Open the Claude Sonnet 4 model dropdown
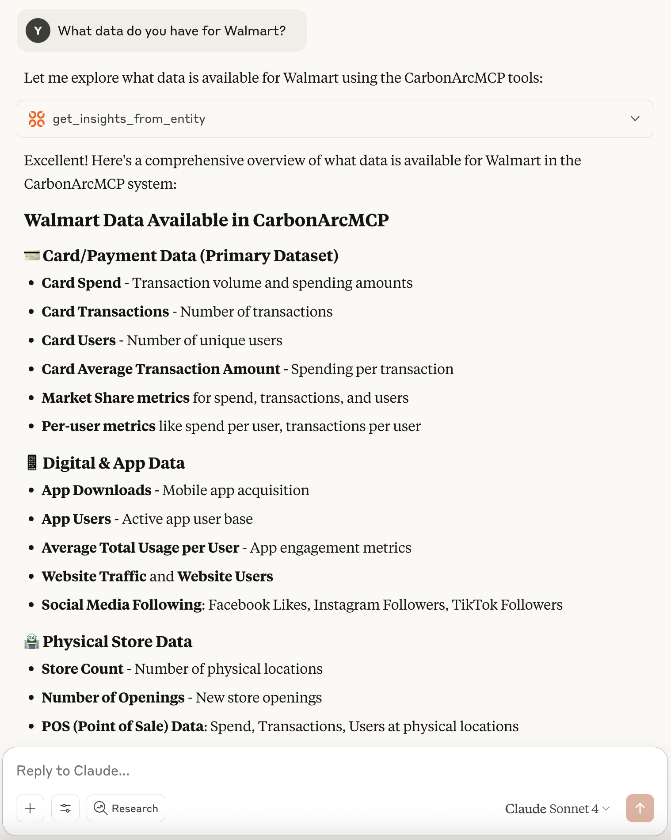The width and height of the screenshot is (671, 840). [x=553, y=808]
